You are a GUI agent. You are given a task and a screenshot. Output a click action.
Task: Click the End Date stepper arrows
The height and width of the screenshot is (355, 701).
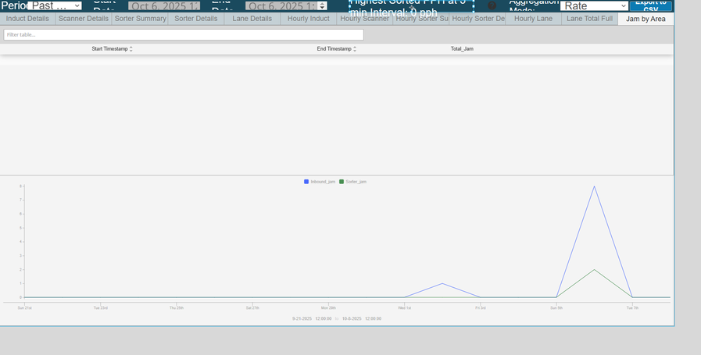322,6
